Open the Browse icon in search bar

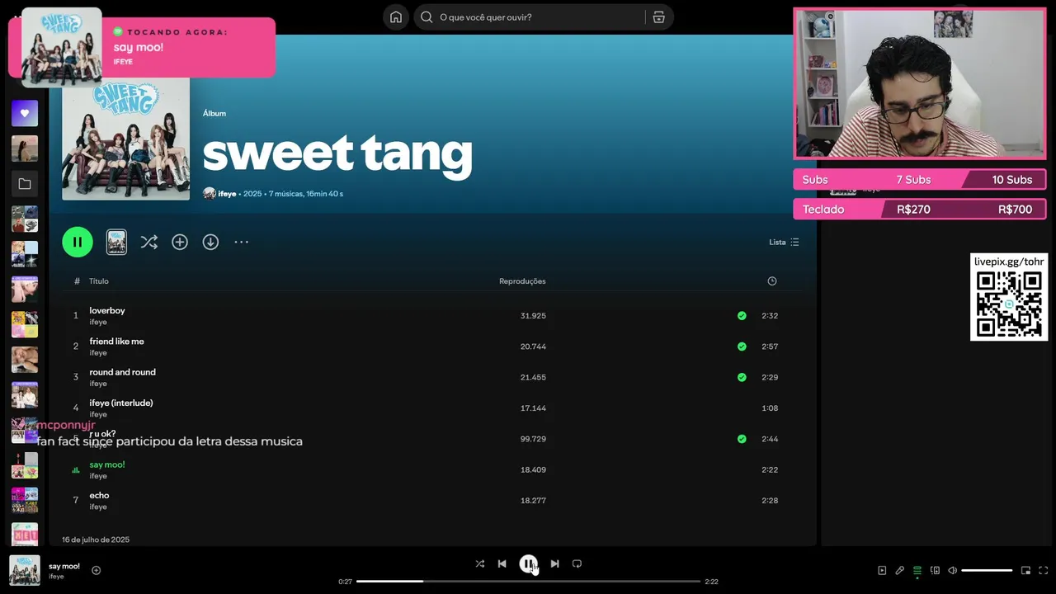point(658,17)
